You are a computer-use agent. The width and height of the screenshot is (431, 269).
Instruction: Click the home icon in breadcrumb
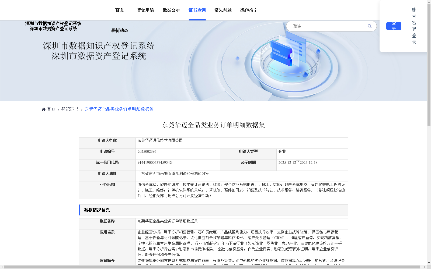pyautogui.click(x=44, y=109)
